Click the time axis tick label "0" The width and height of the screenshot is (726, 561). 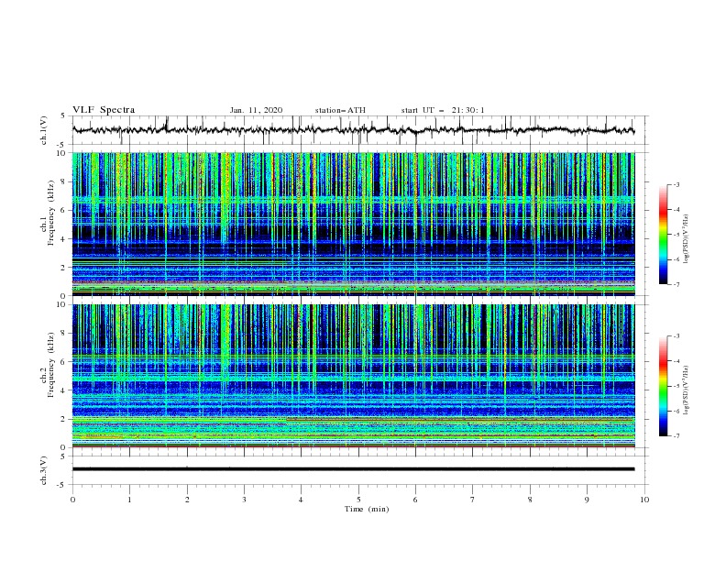point(72,500)
